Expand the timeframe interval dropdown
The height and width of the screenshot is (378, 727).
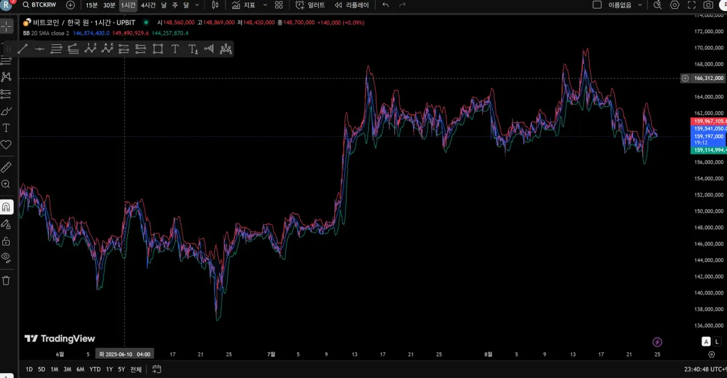tap(197, 5)
